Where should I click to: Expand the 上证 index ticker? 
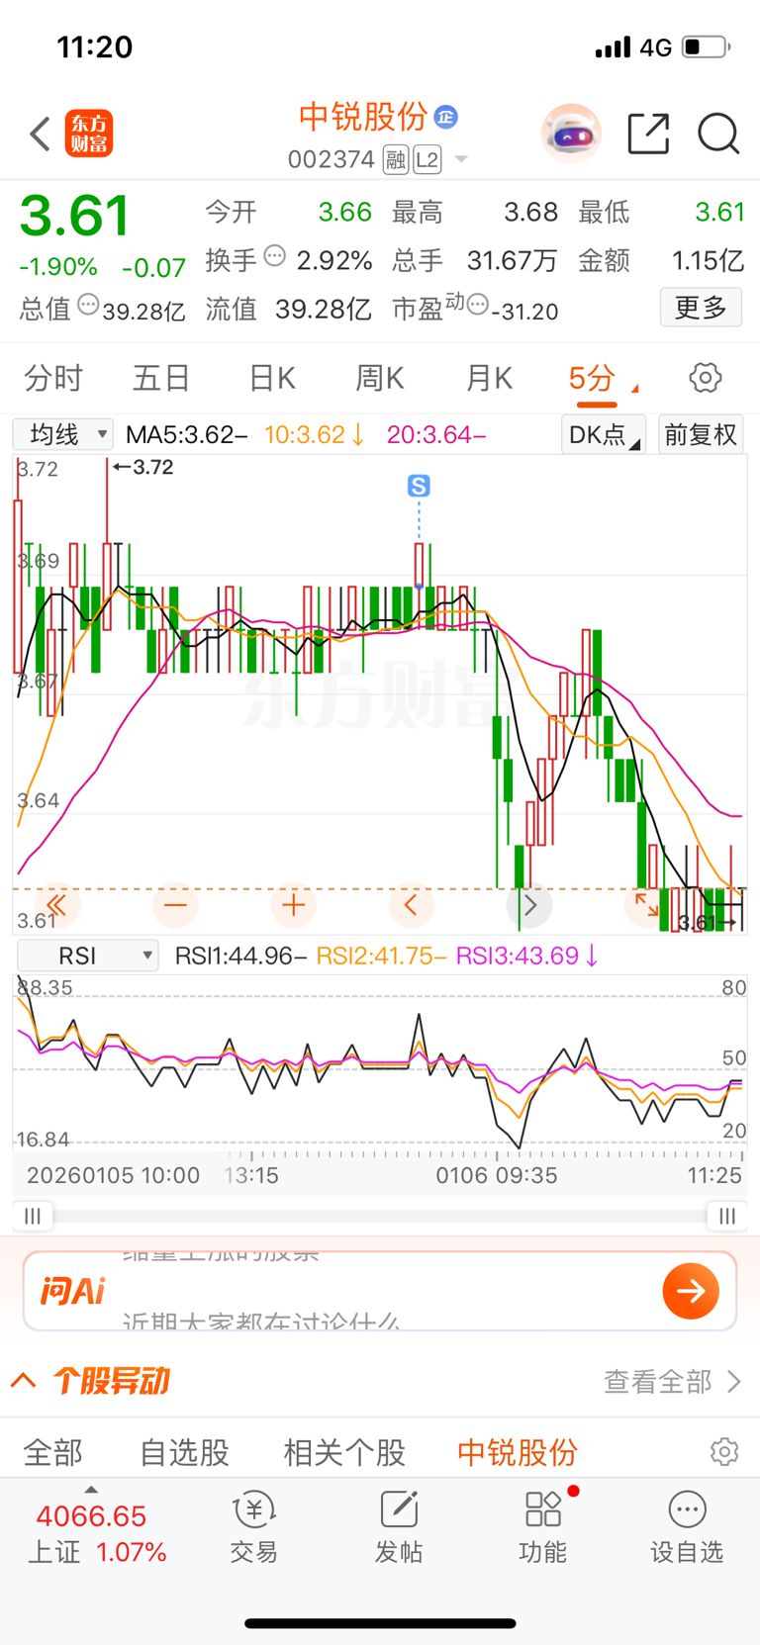click(96, 1529)
